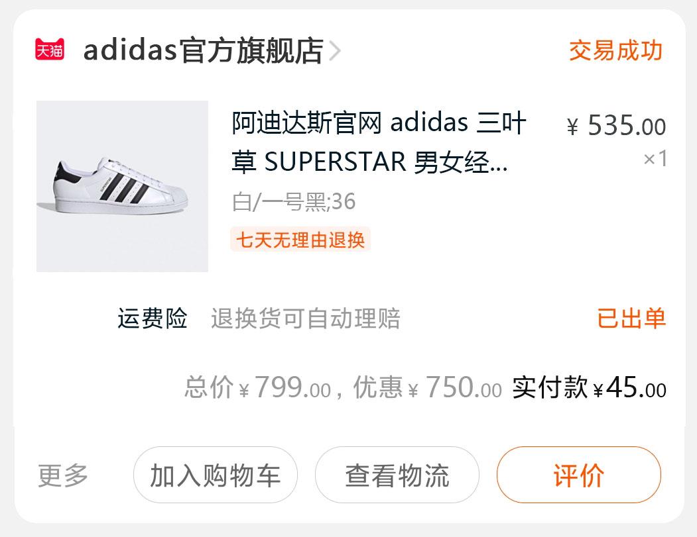
Task: Click the Tmall (天猫) logo icon
Action: [50, 50]
